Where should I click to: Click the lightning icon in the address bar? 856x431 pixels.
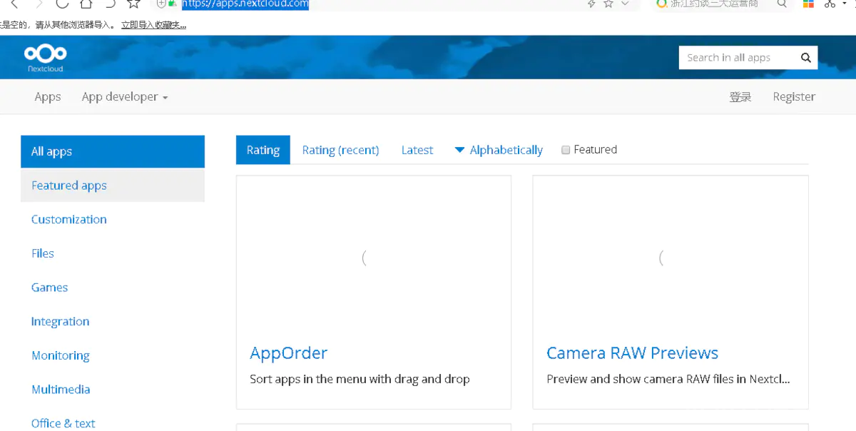click(591, 4)
